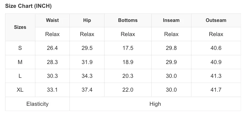Click the 41.3 outseam value for L
This screenshot has width=247, height=119.
click(216, 76)
